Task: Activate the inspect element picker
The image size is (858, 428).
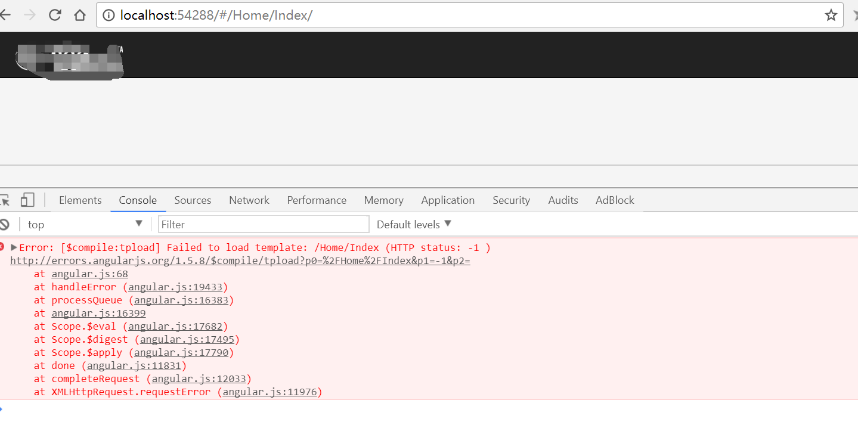Action: click(x=5, y=200)
